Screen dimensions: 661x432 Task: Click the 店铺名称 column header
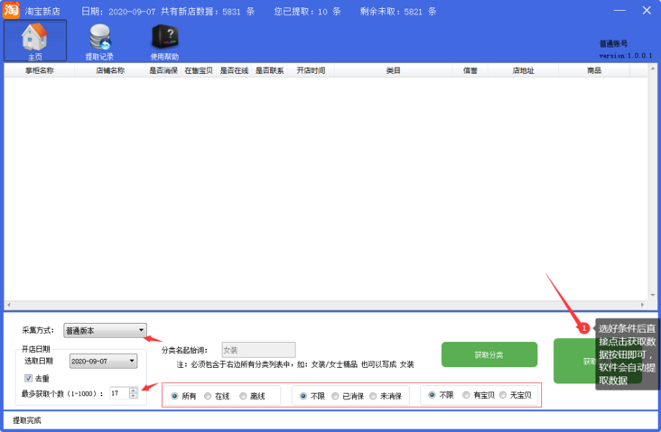pyautogui.click(x=110, y=70)
